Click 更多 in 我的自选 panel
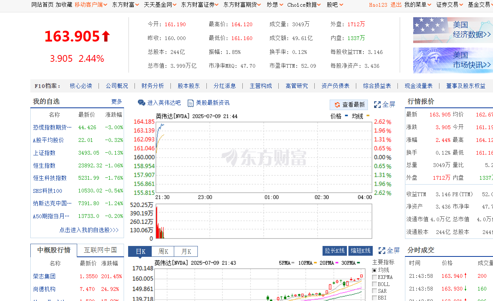 117,101
